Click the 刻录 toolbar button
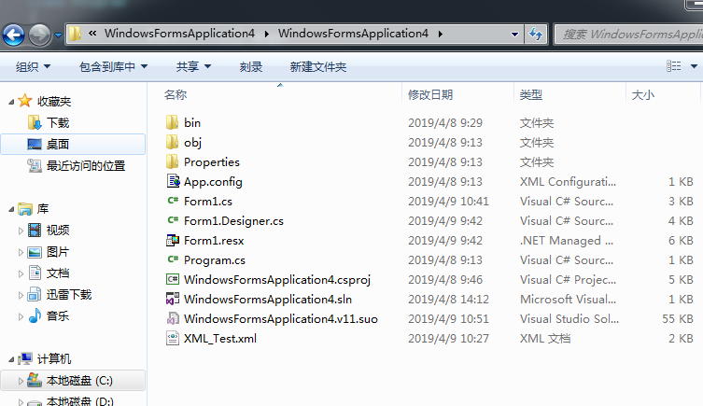703x406 pixels. [x=250, y=67]
